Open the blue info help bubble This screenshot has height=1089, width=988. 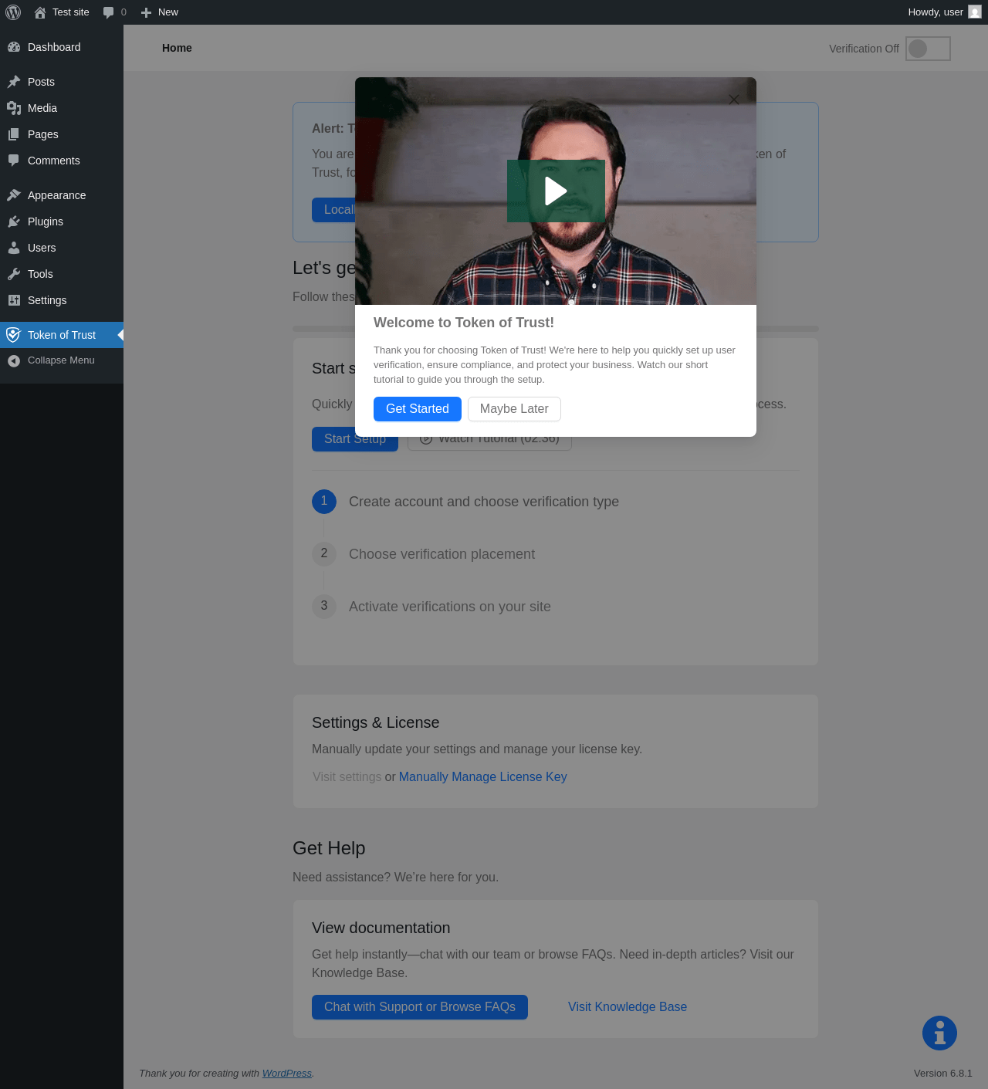939,1033
